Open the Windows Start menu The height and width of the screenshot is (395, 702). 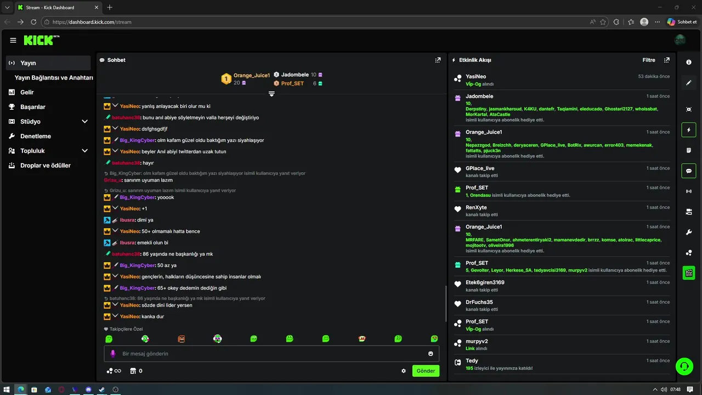(7, 390)
